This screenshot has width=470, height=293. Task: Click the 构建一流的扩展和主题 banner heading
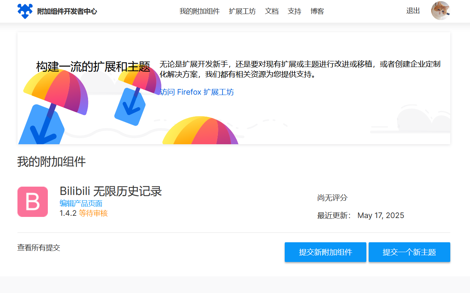pos(93,67)
